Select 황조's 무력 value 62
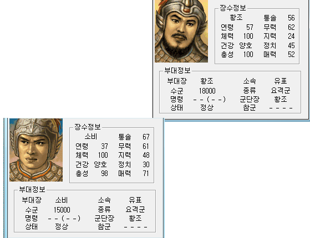This screenshot has height=238, width=310. coord(291,27)
